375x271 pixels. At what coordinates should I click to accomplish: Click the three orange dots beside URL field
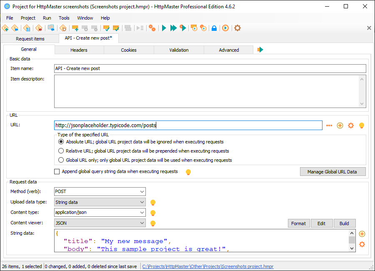pos(329,125)
